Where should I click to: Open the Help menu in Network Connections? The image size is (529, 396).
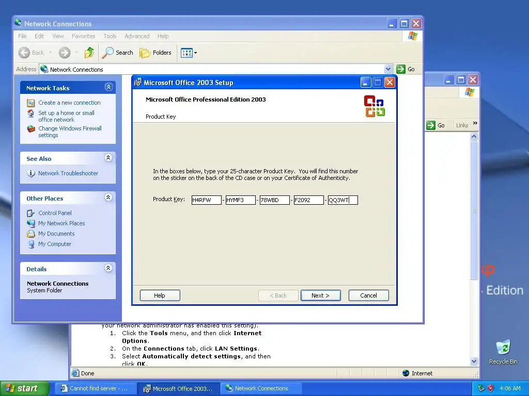(x=163, y=36)
